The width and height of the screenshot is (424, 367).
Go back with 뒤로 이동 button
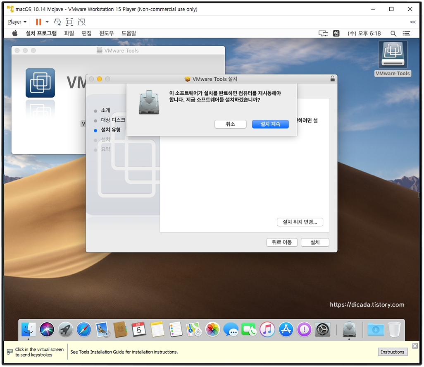[x=282, y=242]
